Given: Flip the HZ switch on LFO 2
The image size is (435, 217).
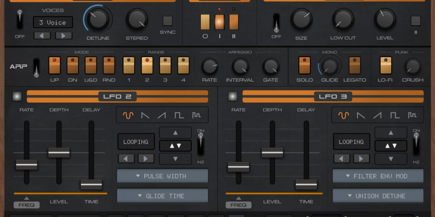Looking at the screenshot, I should (x=200, y=145).
